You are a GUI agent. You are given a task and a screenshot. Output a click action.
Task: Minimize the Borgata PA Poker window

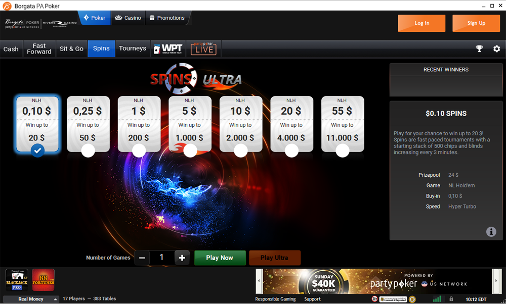(484, 6)
